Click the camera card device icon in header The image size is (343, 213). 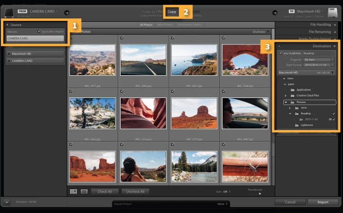pyautogui.click(x=9, y=13)
